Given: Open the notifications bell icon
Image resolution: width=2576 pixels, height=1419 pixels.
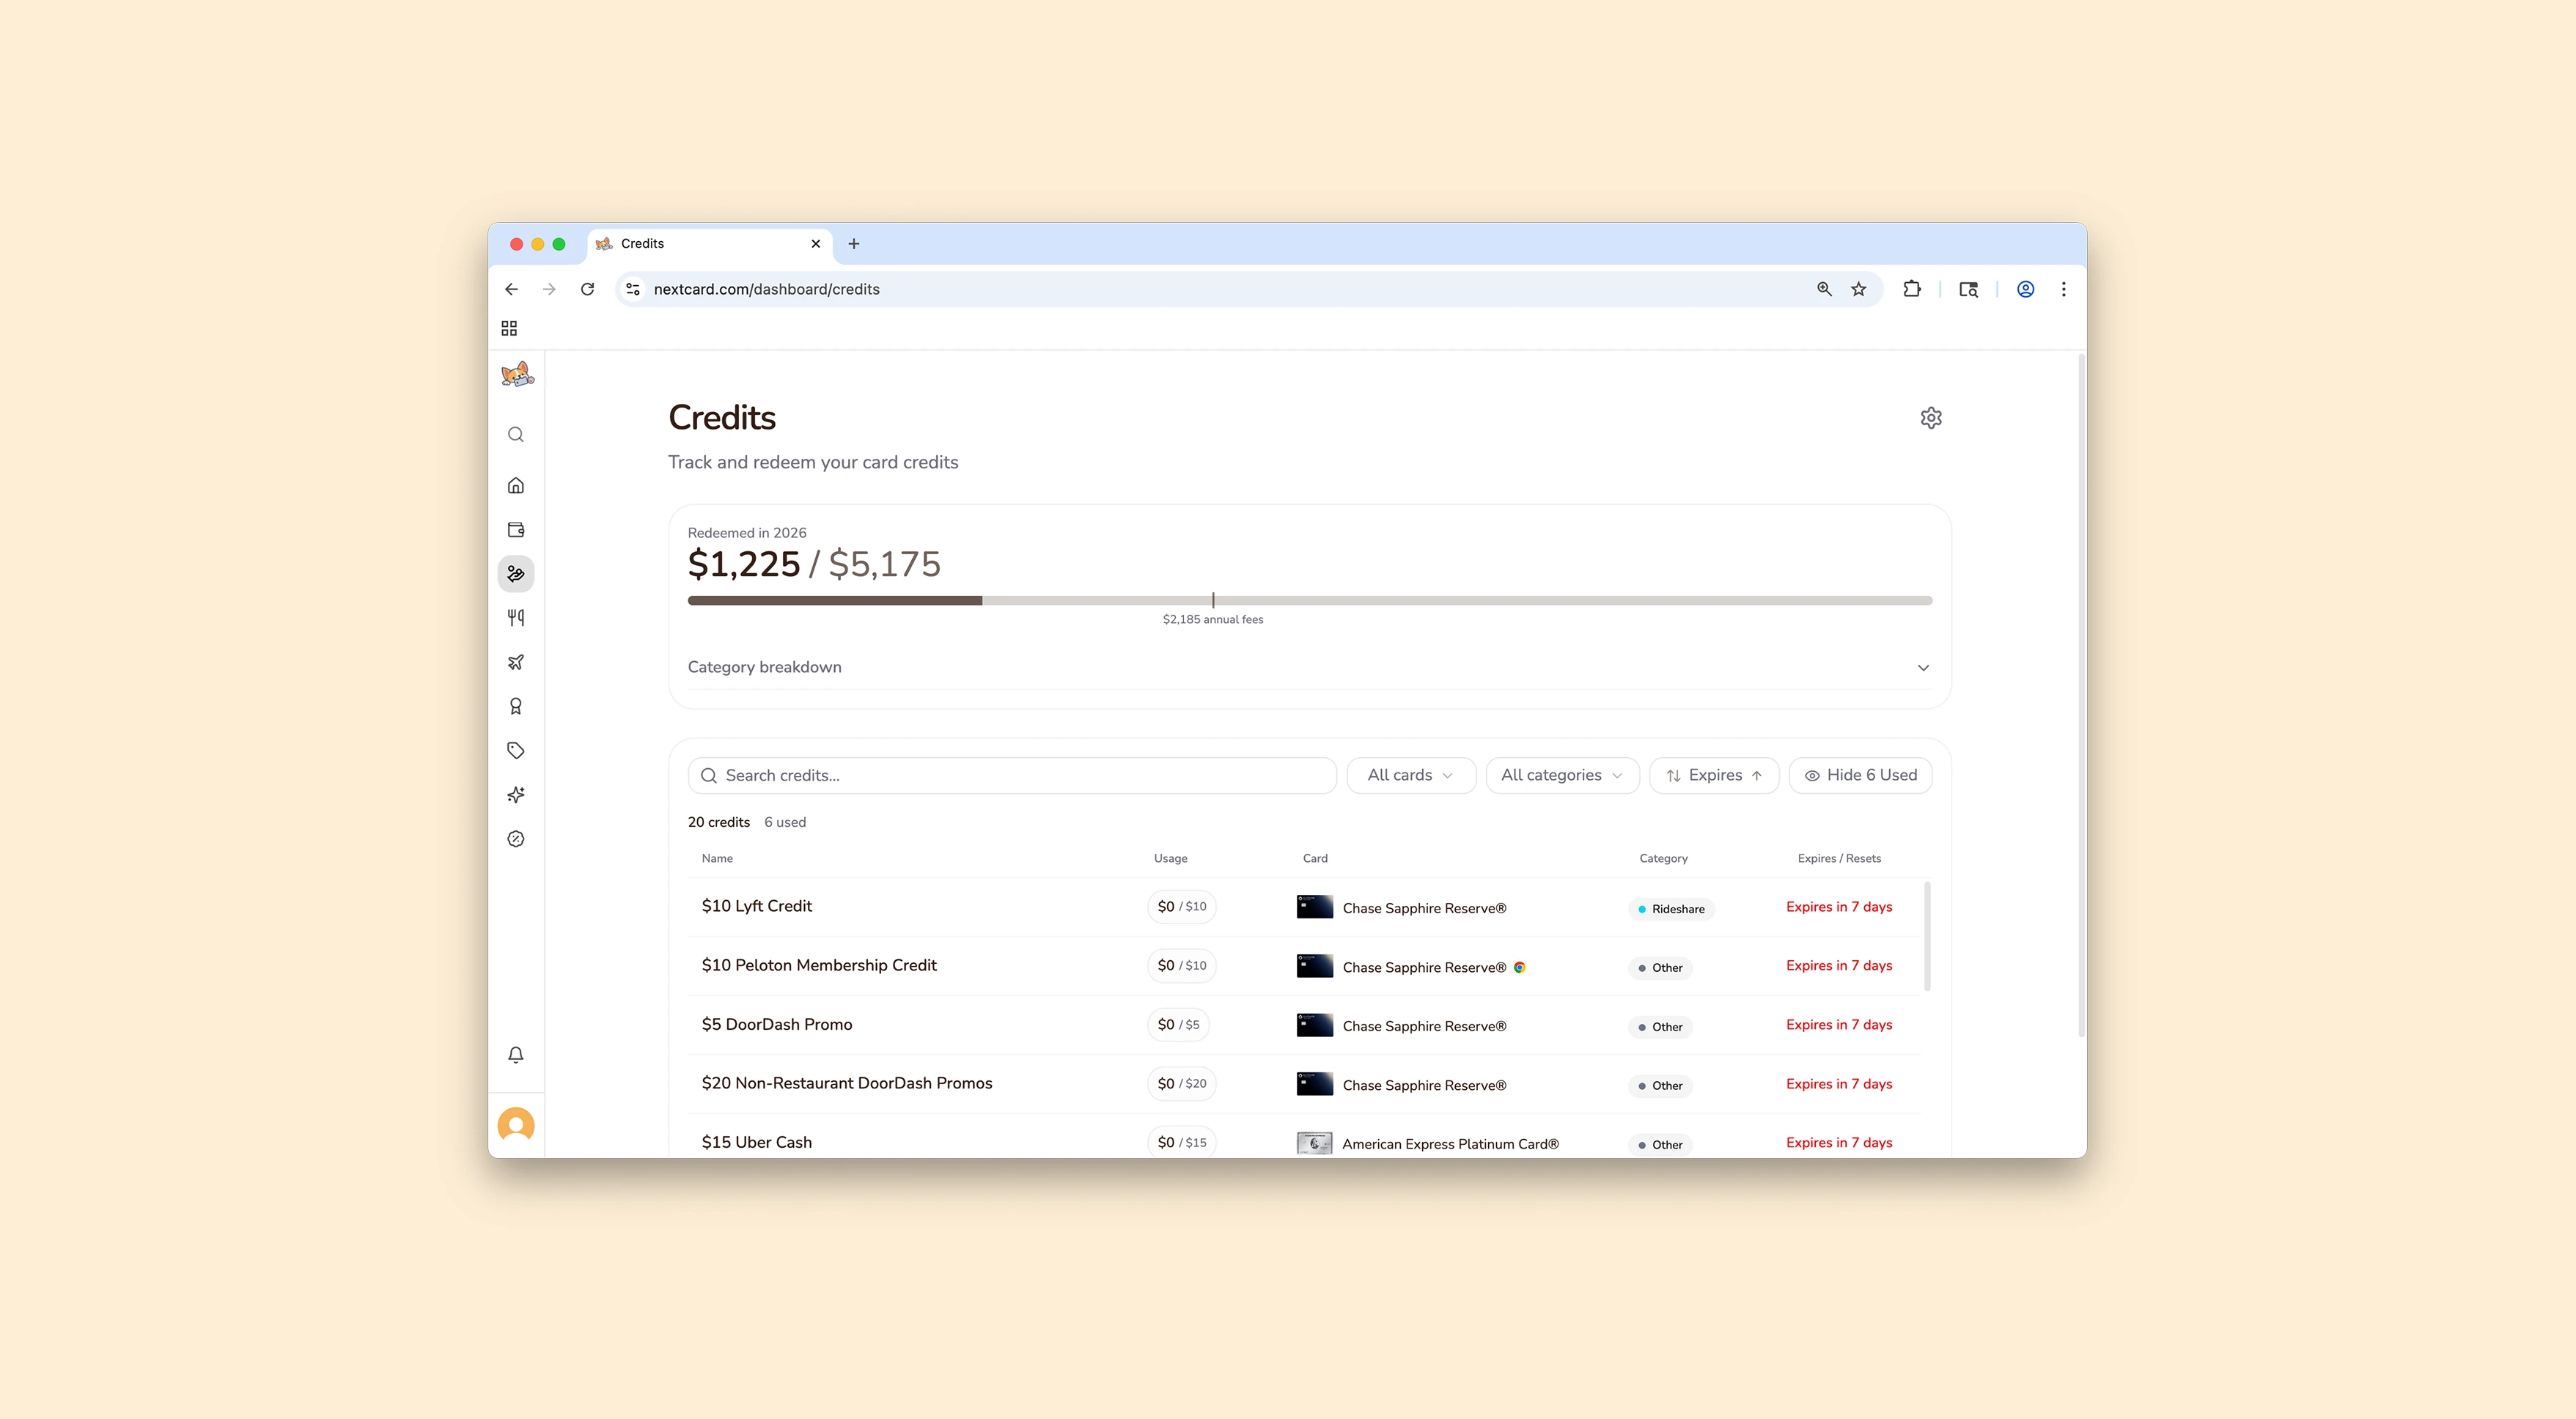Looking at the screenshot, I should [x=516, y=1055].
